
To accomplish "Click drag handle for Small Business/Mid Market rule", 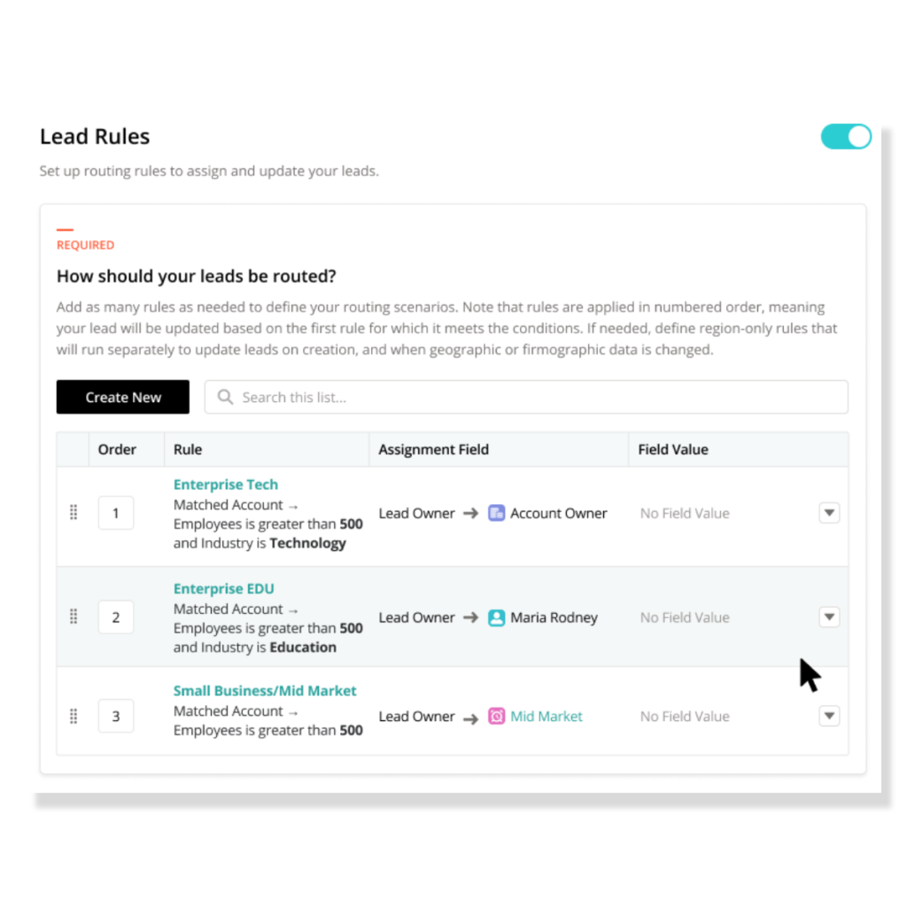I will tap(74, 716).
